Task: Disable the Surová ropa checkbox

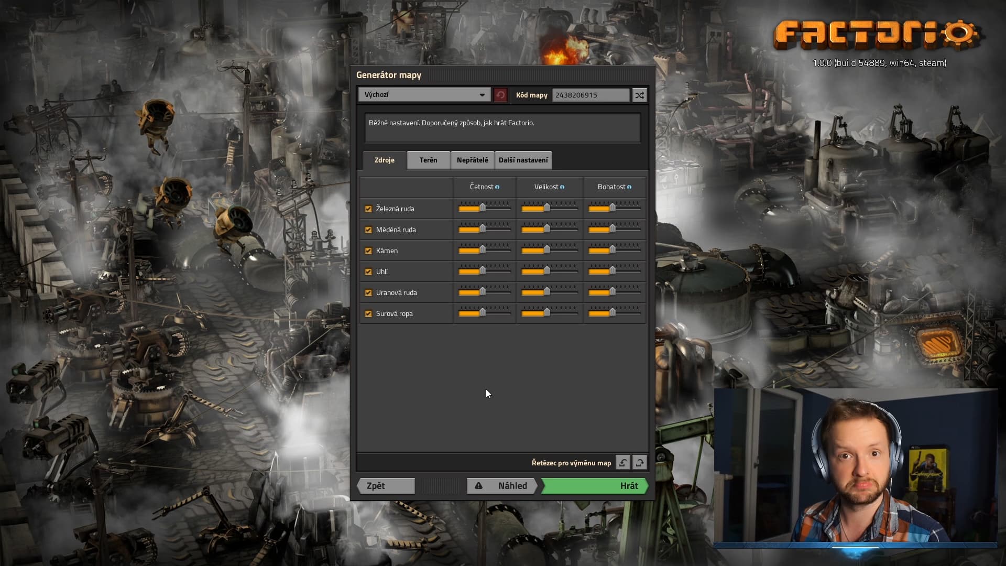Action: tap(368, 313)
